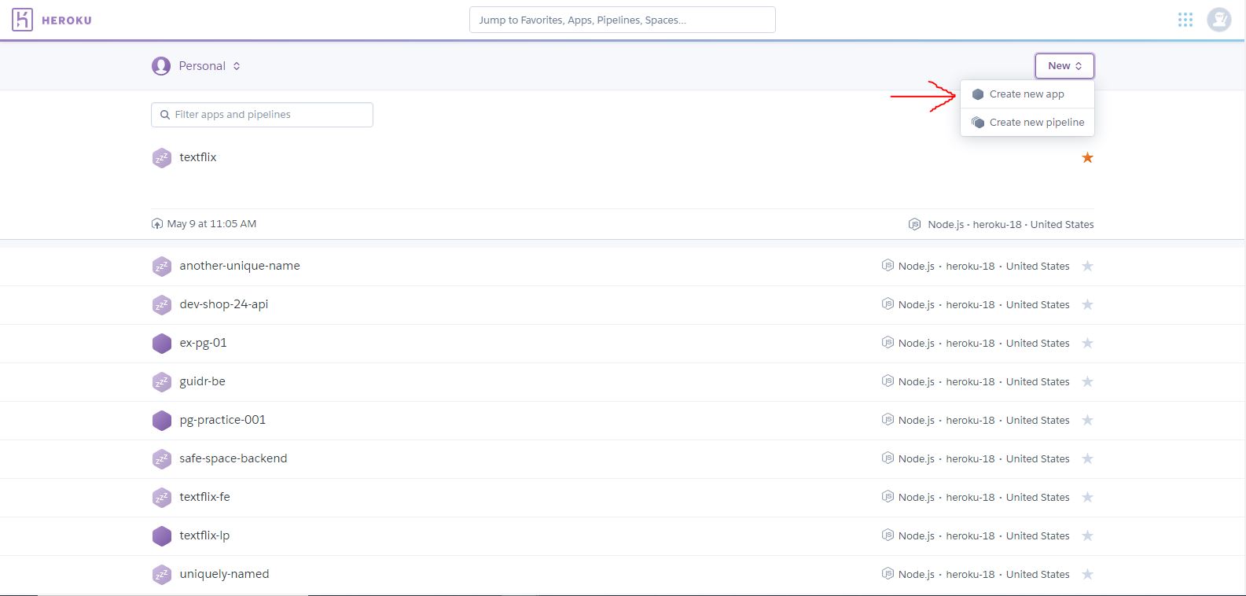Open the account avatar menu
Image resolution: width=1246 pixels, height=596 pixels.
pos(1219,20)
